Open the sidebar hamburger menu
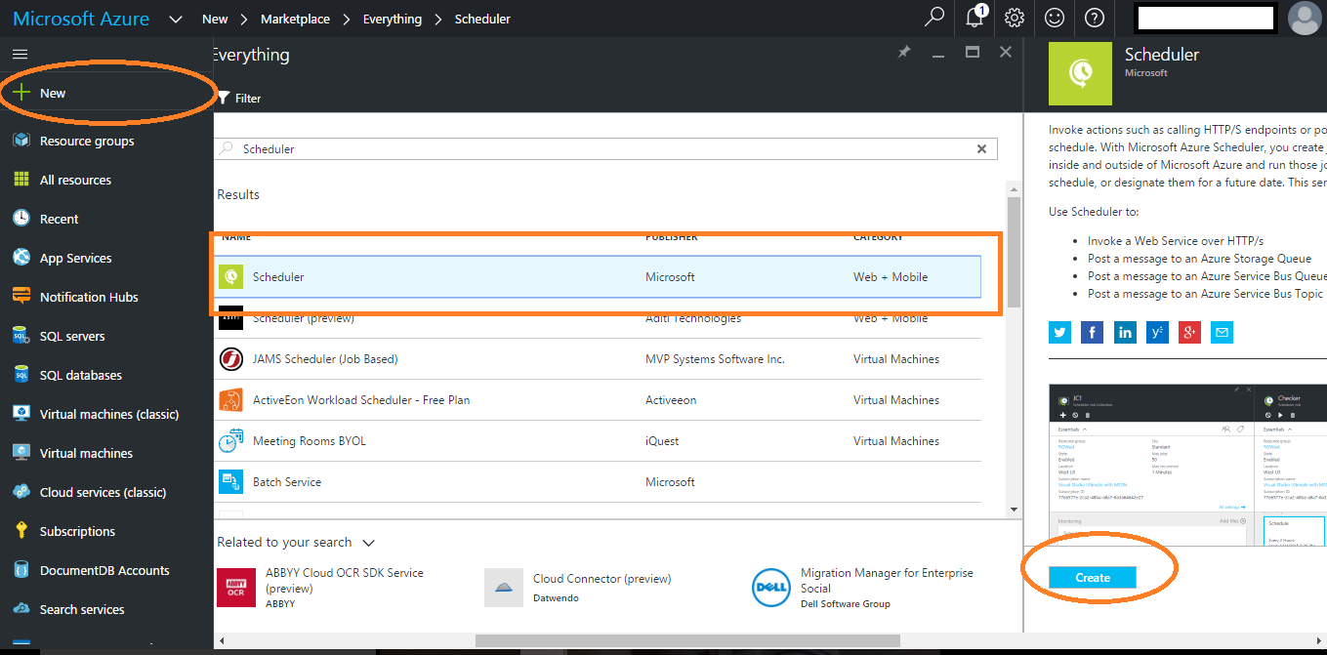The width and height of the screenshot is (1327, 655). click(20, 54)
